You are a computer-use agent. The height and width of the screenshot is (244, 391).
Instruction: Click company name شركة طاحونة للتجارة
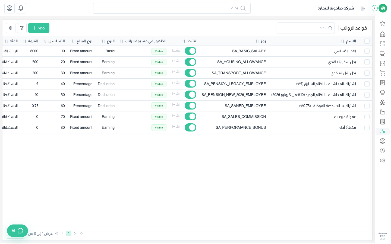point(336,8)
